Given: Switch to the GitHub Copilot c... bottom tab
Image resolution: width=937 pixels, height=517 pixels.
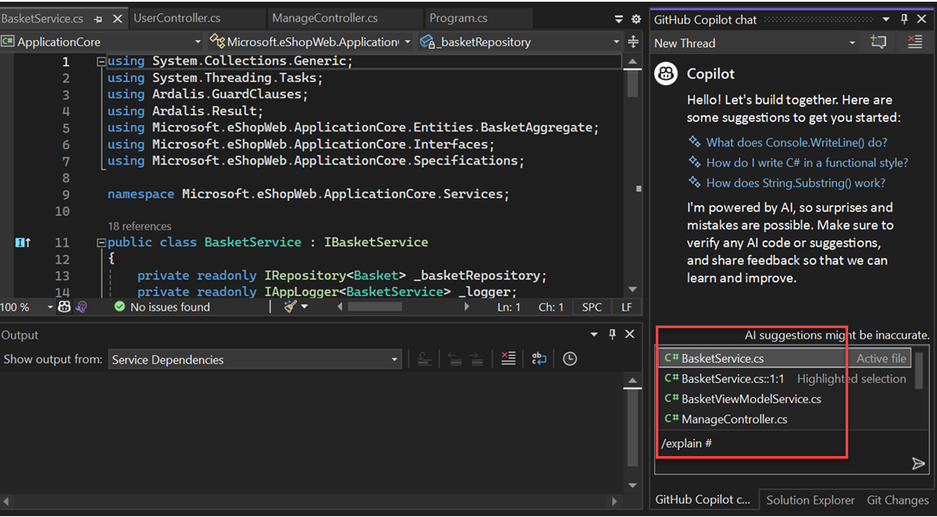Looking at the screenshot, I should click(x=703, y=500).
